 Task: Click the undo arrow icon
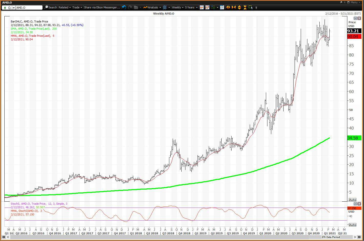124,7
